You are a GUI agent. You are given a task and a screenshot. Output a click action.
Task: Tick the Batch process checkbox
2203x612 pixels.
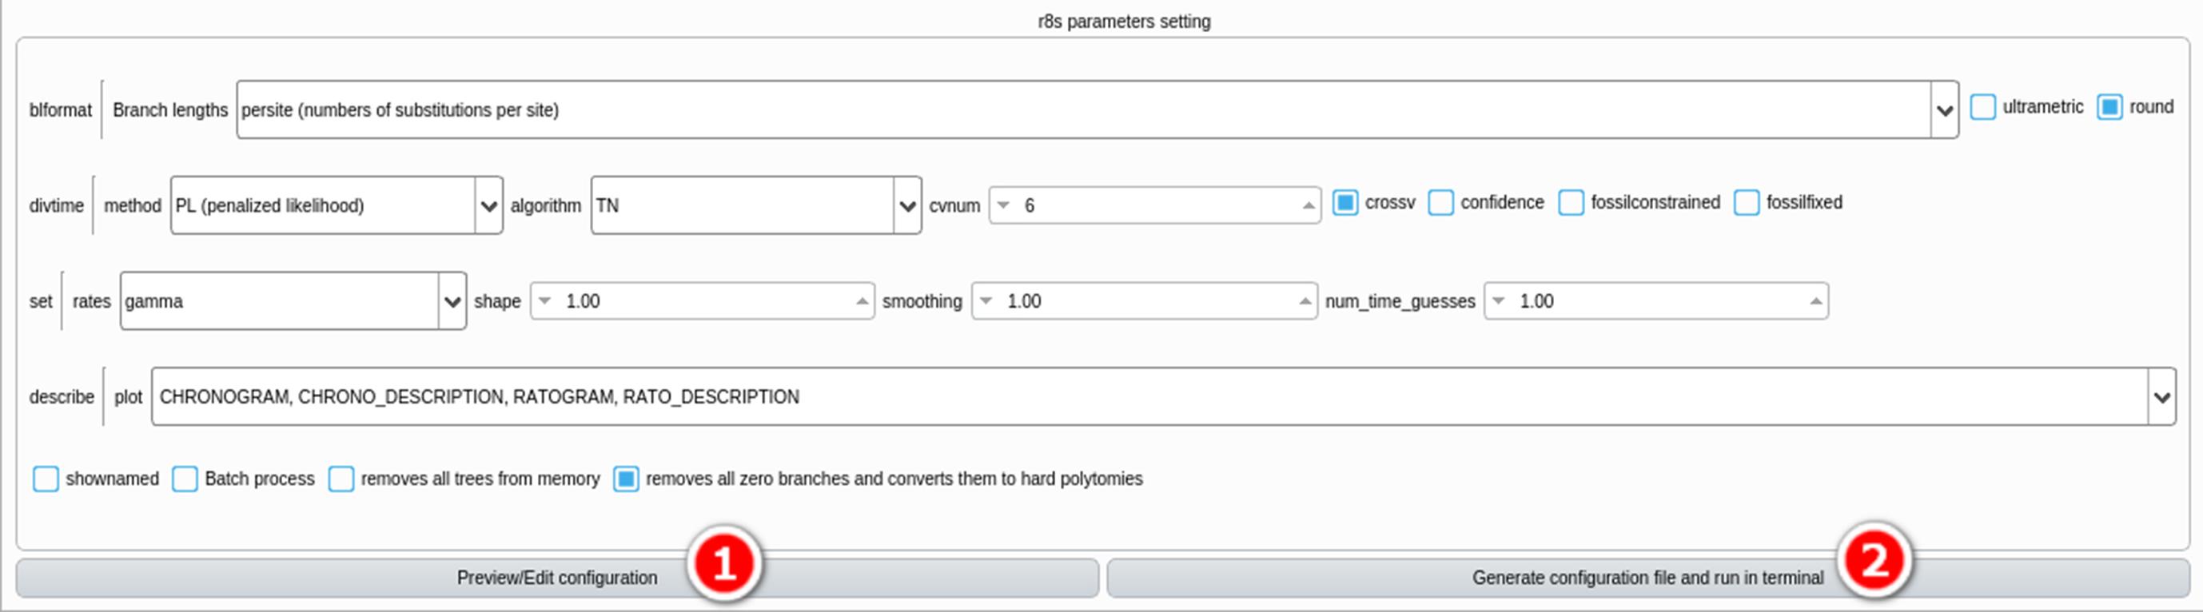tap(185, 479)
